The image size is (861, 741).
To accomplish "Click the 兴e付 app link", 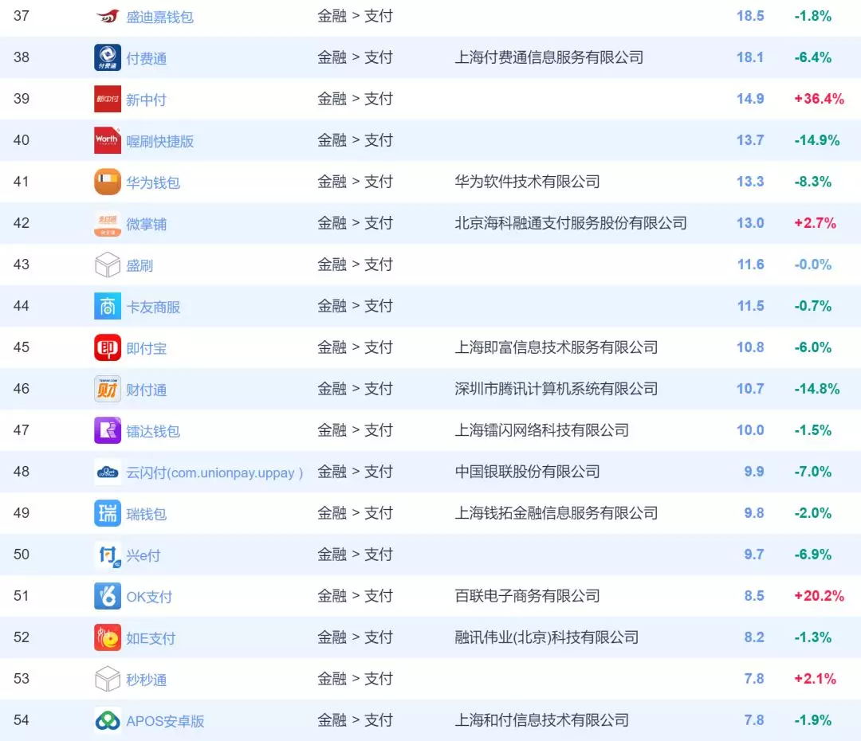I will [143, 554].
